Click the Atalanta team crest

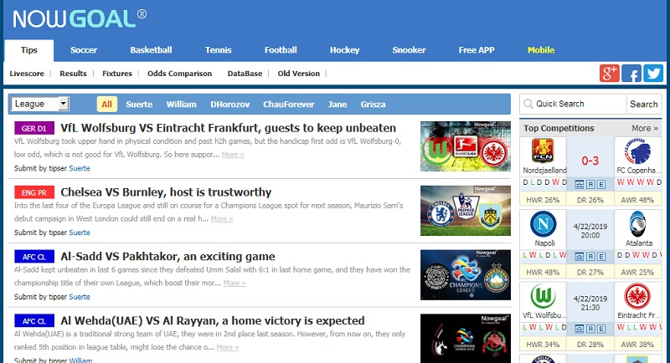[x=637, y=224]
